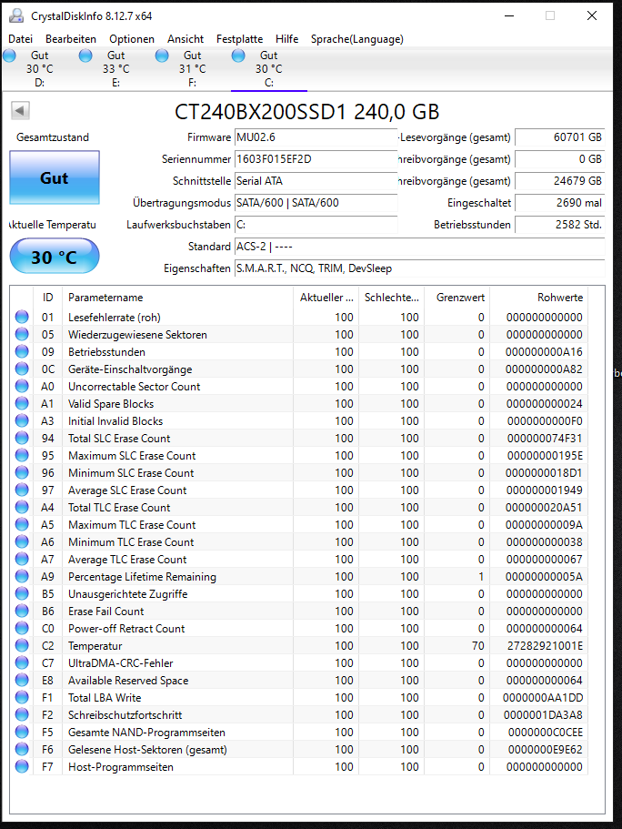This screenshot has height=829, width=622.
Task: Click the Schnittstelle field Serial ATA
Action: tap(316, 181)
